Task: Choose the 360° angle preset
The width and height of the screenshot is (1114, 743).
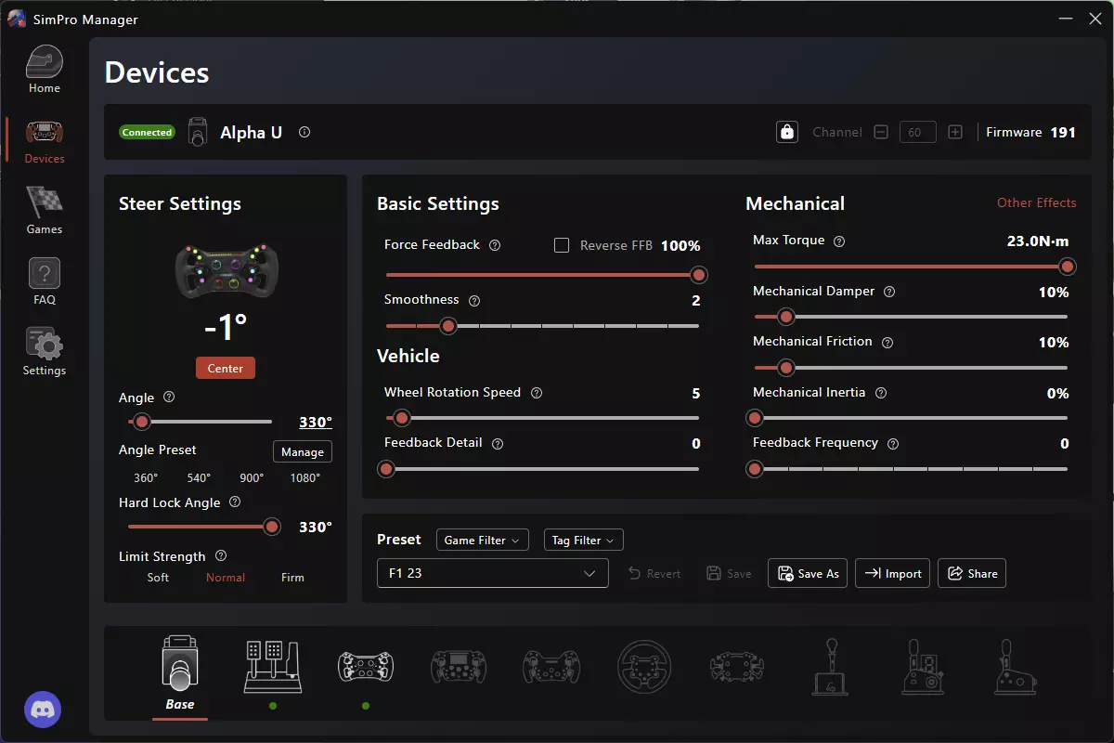Action: click(x=146, y=477)
